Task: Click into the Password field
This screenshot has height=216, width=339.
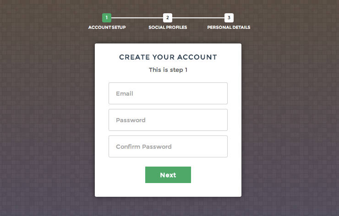Action: pos(168,120)
